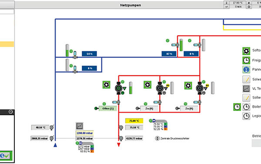Click the 0 % label below 54 %
Image resolution: width=261 pixels, height=164 pixels.
(x=89, y=68)
